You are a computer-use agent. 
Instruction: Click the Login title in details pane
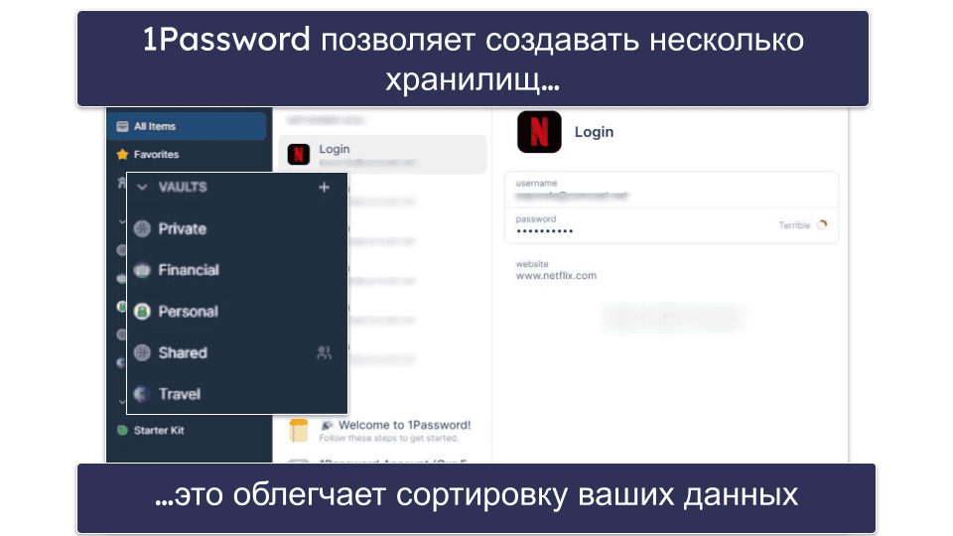point(594,132)
